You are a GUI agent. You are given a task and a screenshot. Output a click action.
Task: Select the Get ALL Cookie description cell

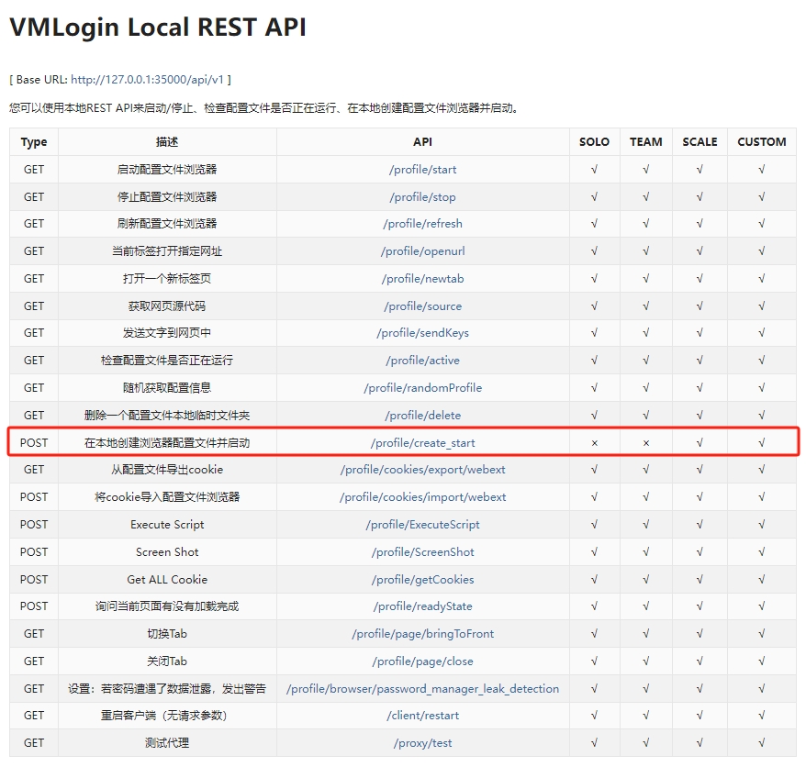[167, 580]
